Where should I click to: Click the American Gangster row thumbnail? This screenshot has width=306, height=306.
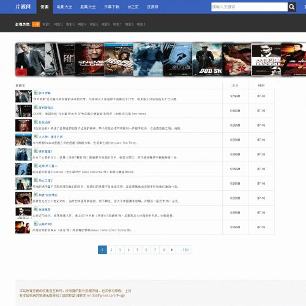point(23,213)
